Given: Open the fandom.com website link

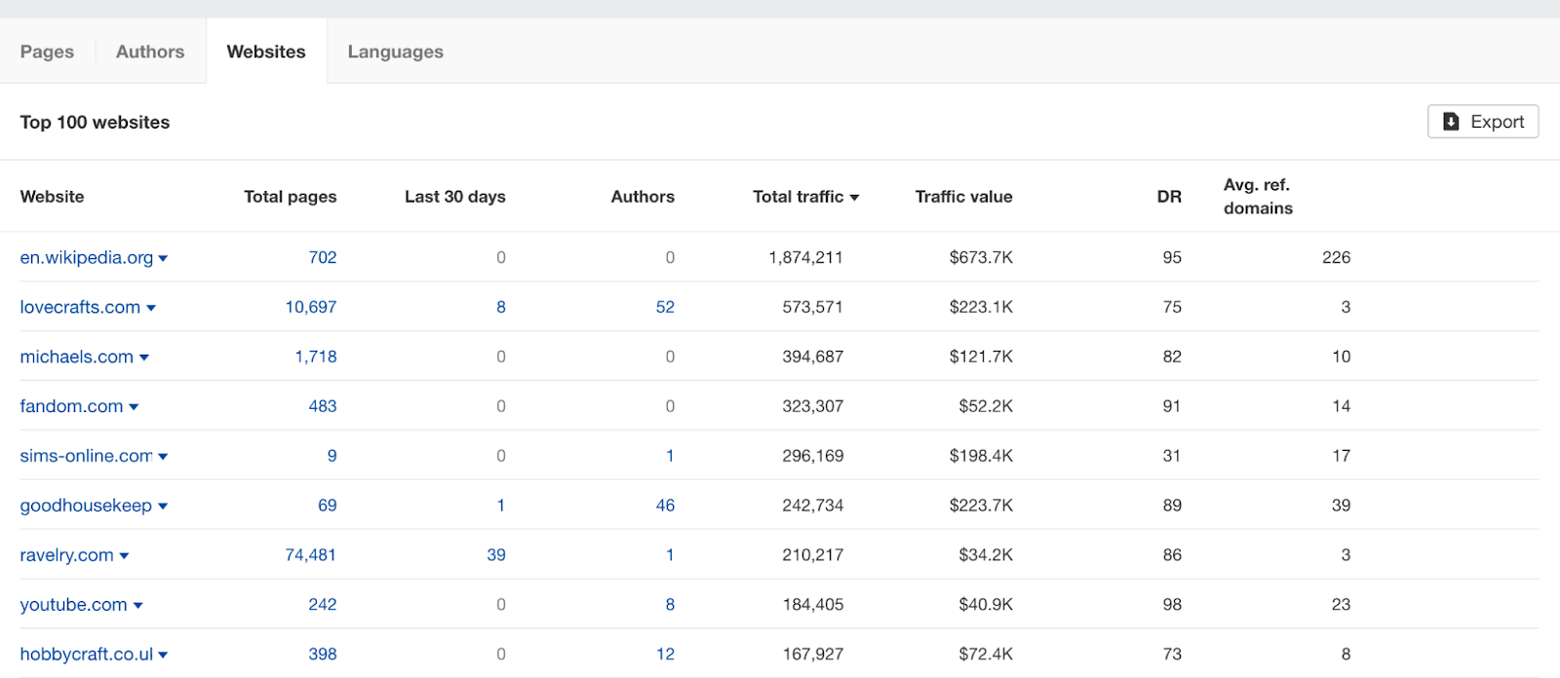Looking at the screenshot, I should point(71,406).
